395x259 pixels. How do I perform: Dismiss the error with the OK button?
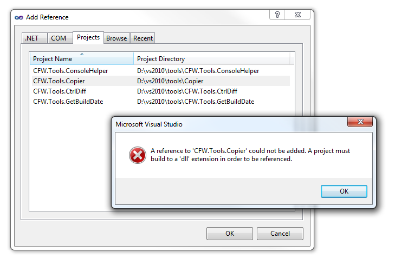(344, 191)
